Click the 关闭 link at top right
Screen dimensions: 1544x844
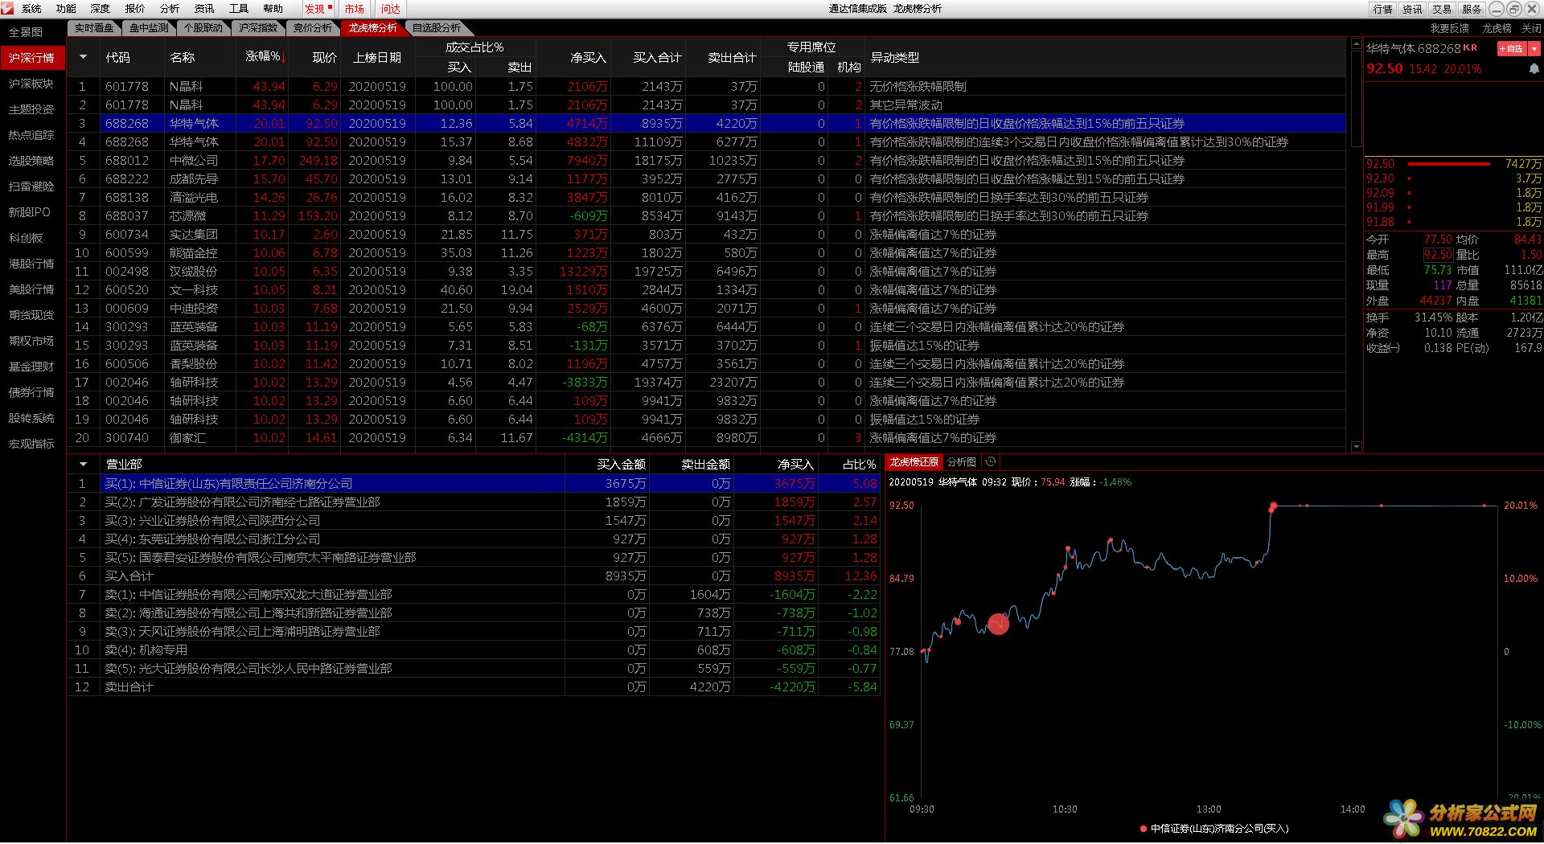click(x=1531, y=28)
